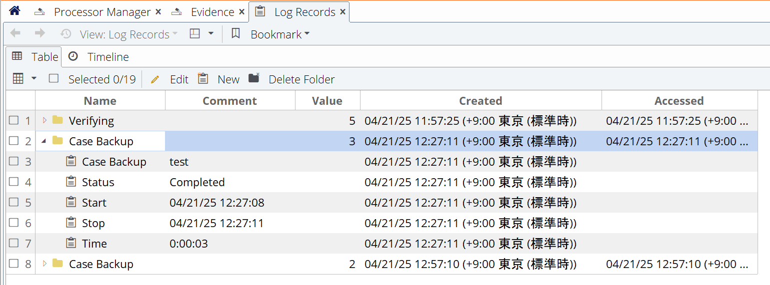770x285 pixels.
Task: Click the Edit pencil icon
Action: (x=154, y=79)
